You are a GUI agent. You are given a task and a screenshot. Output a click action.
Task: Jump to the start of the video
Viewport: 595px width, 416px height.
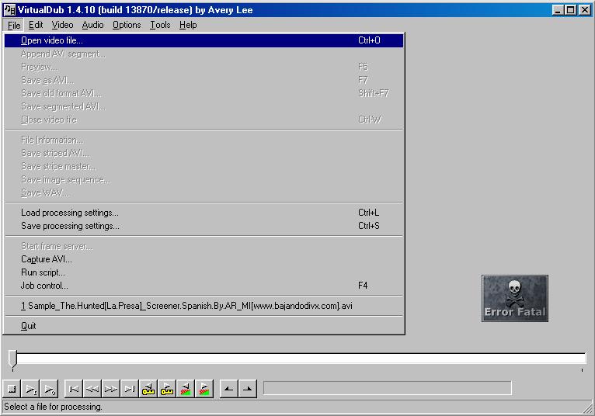tap(74, 389)
